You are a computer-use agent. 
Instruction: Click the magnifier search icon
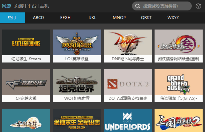(x=137, y=6)
